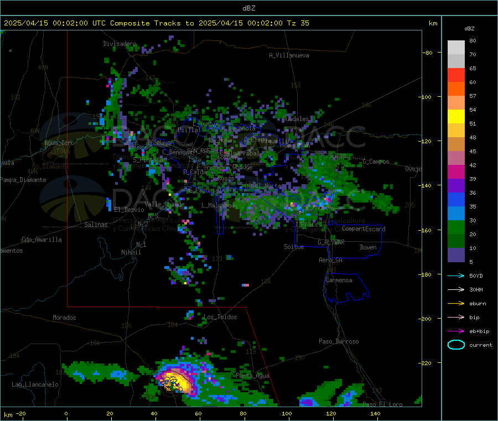Click the CompantEscard place label
This screenshot has height=421, width=498.
(x=364, y=229)
